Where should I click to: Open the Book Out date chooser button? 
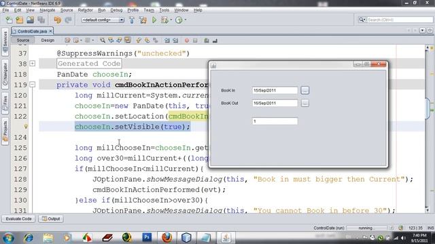[305, 103]
